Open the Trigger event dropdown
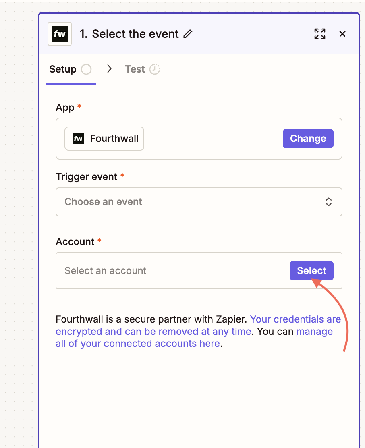The width and height of the screenshot is (365, 448). (199, 202)
